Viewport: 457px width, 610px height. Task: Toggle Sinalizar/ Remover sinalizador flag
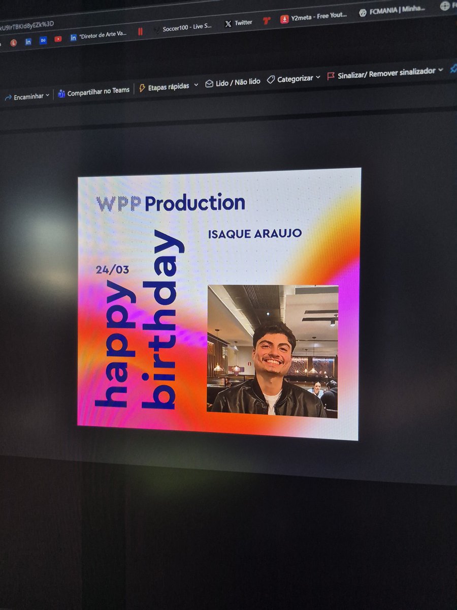(381, 73)
